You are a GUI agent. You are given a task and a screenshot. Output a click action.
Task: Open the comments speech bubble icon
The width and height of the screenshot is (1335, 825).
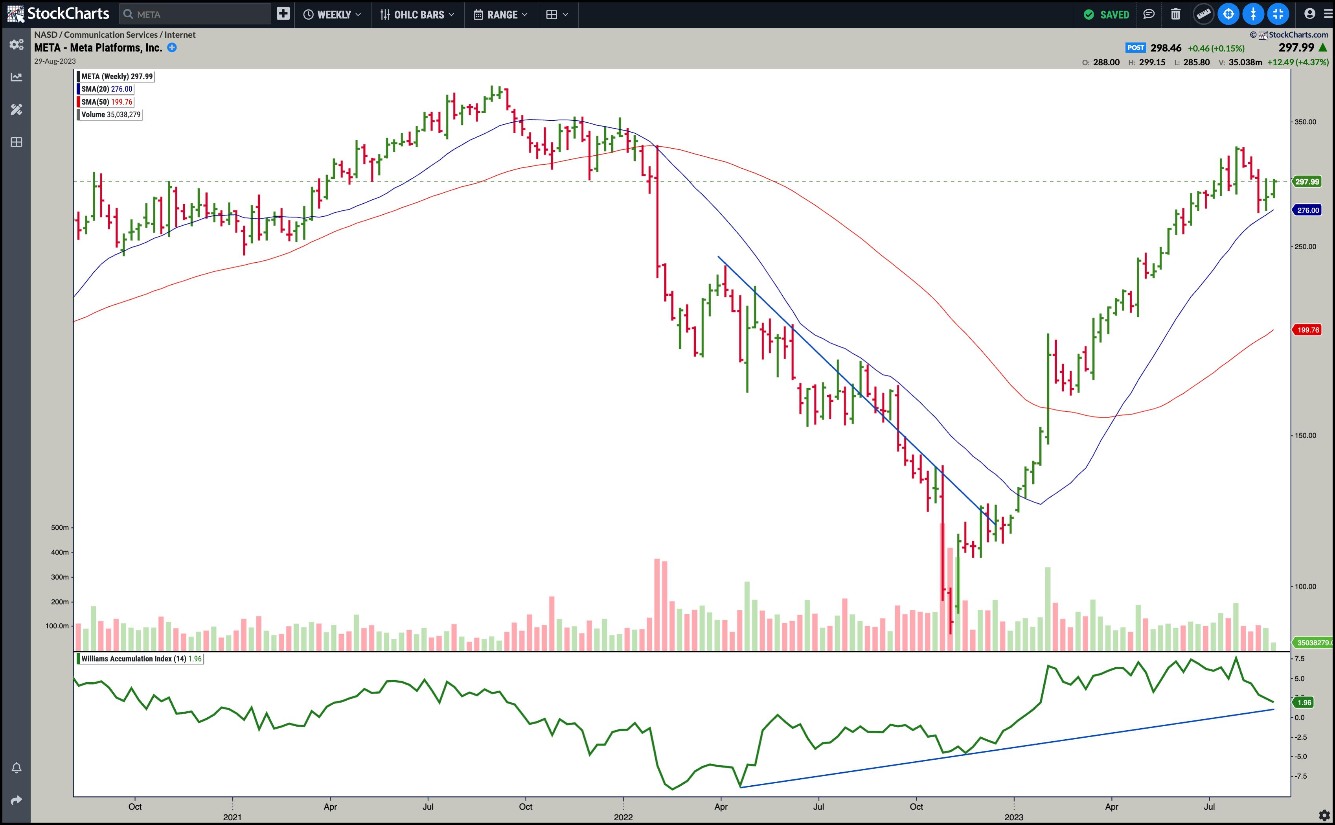coord(1149,14)
